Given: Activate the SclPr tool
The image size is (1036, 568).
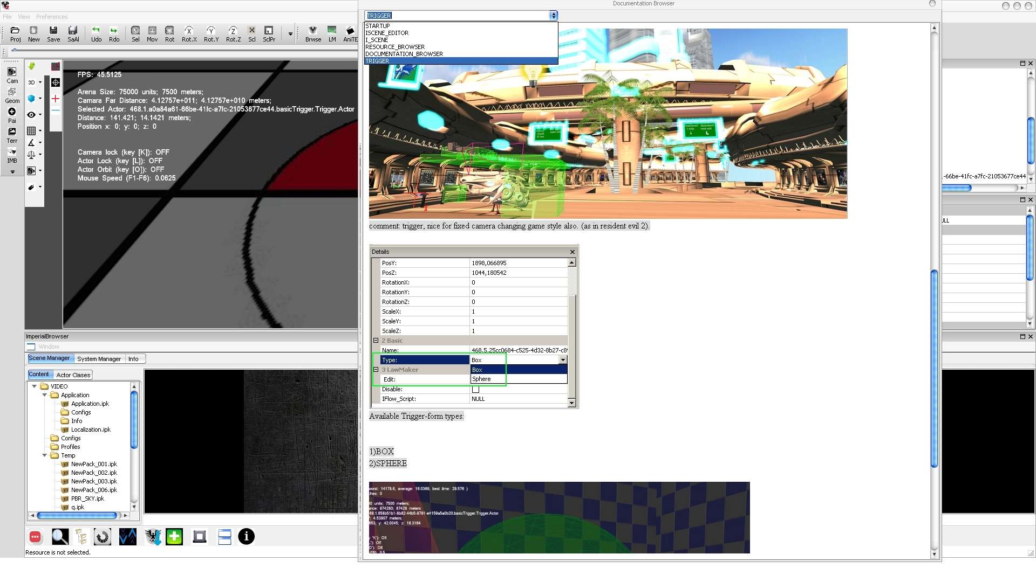Looking at the screenshot, I should (x=269, y=34).
